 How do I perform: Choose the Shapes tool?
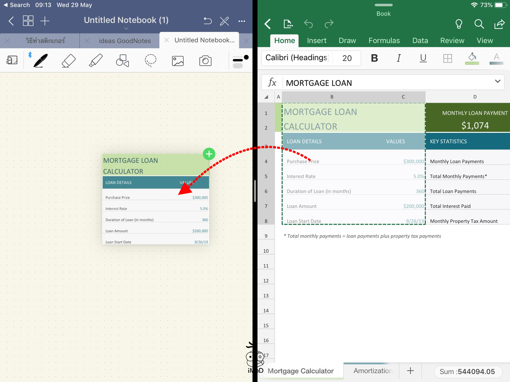[x=122, y=61]
